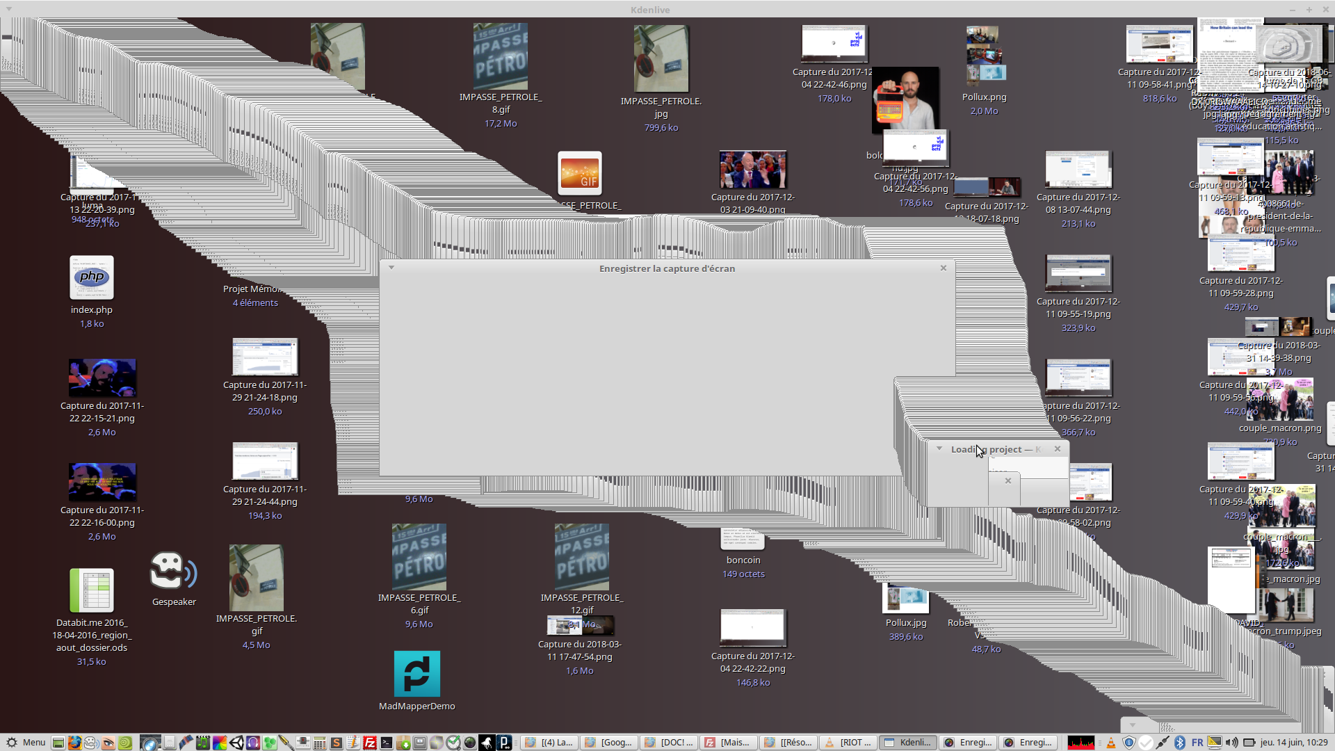
Task: Toggle the FR keyboard layout indicator
Action: [1197, 743]
